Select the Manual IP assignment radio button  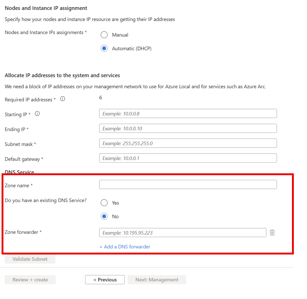point(104,35)
